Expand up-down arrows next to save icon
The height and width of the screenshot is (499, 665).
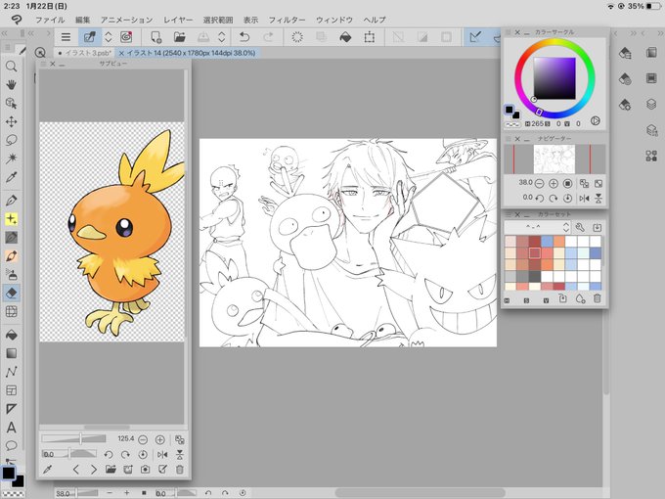click(x=221, y=37)
